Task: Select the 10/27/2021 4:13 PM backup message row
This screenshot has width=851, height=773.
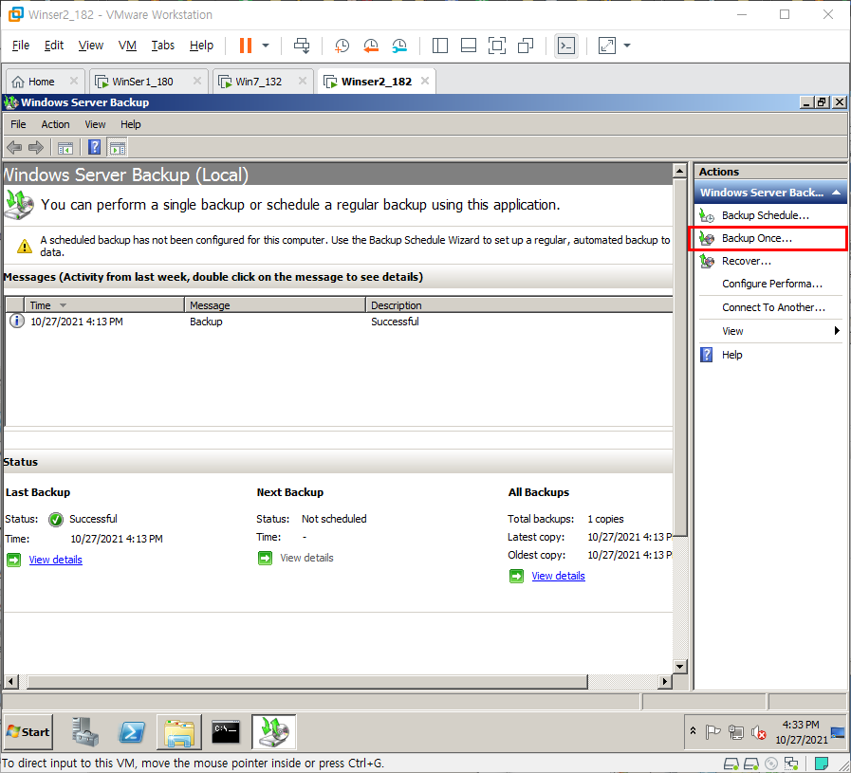Action: (x=340, y=322)
